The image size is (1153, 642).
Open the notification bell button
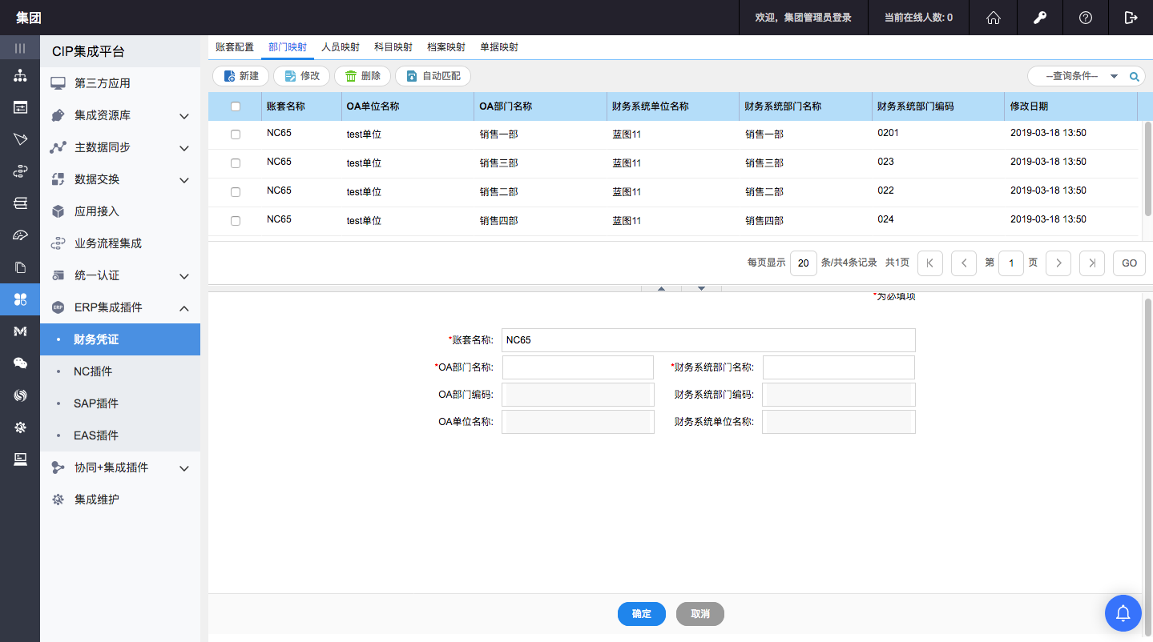[x=1123, y=613]
